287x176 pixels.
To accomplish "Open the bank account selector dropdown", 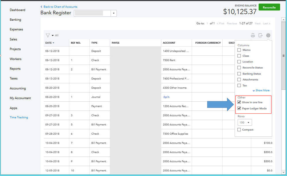I will pyautogui.click(x=114, y=13).
